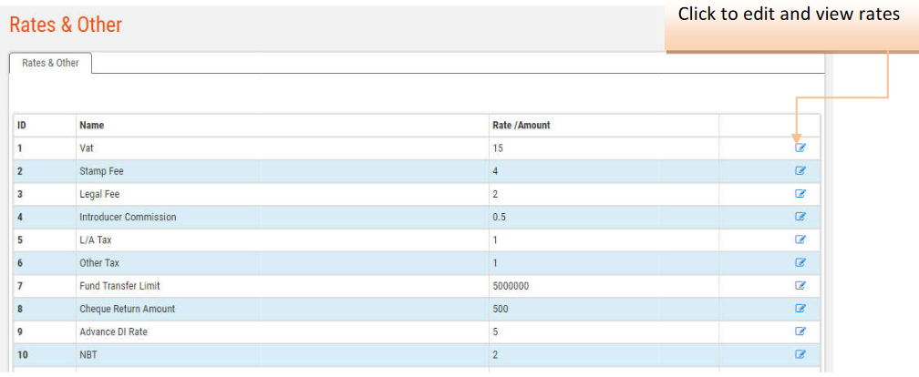
Task: Click the edit icon for Vat row
Action: 800,148
